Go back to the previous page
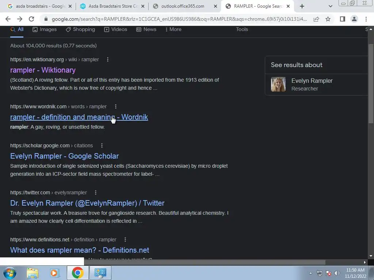 click(x=8, y=19)
